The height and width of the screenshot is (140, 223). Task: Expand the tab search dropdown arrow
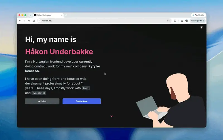tap(31, 15)
